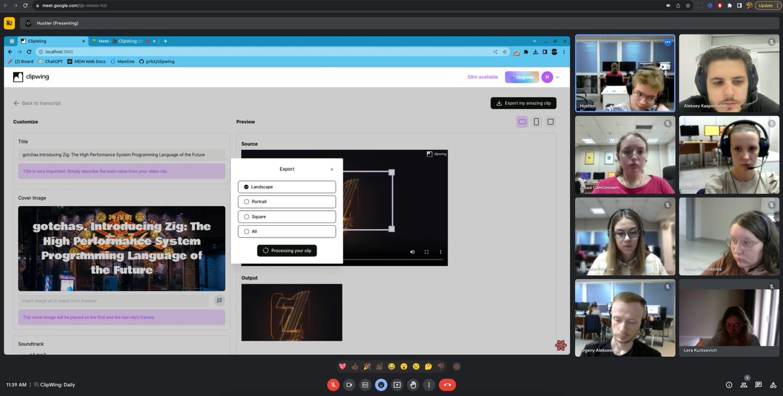Click the cover image URL input field
Image resolution: width=783 pixels, height=396 pixels.
coord(114,301)
